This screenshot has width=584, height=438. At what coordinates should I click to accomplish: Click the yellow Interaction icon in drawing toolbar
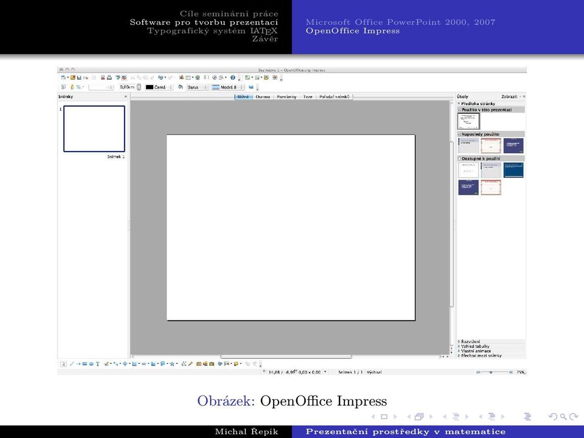coord(236,364)
